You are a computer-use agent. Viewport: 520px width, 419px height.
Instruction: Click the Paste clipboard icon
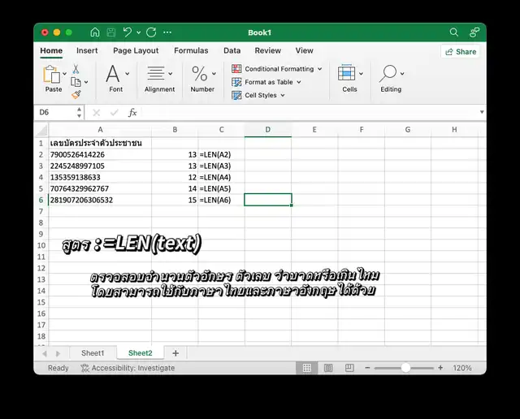point(53,76)
